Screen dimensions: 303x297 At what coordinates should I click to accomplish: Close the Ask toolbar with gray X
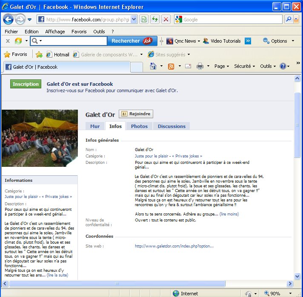pos(8,41)
